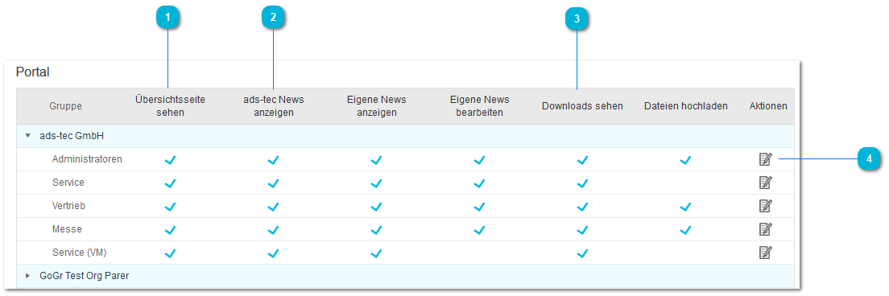Click the Eigene News bearbeiten column header
This screenshot has width=889, height=296.
click(480, 106)
